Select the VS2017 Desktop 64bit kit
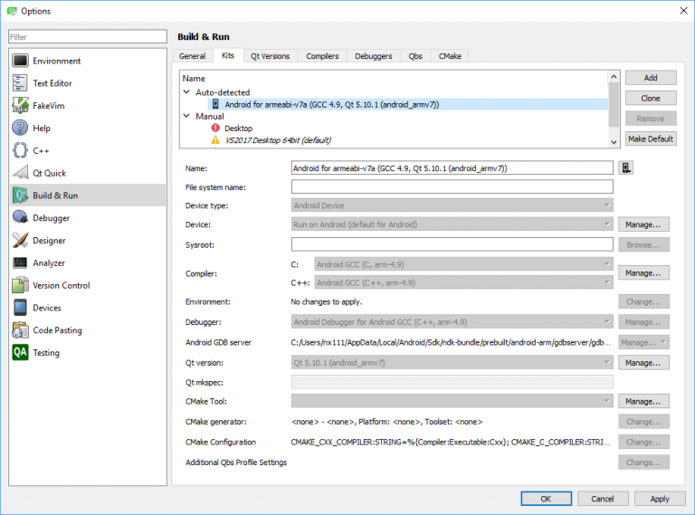The image size is (695, 515). (278, 140)
